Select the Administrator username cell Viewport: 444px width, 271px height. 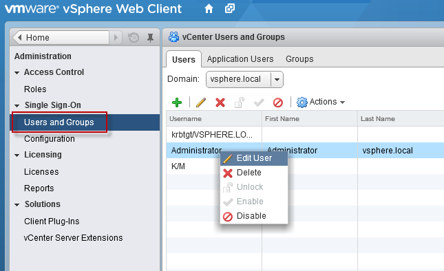[196, 151]
